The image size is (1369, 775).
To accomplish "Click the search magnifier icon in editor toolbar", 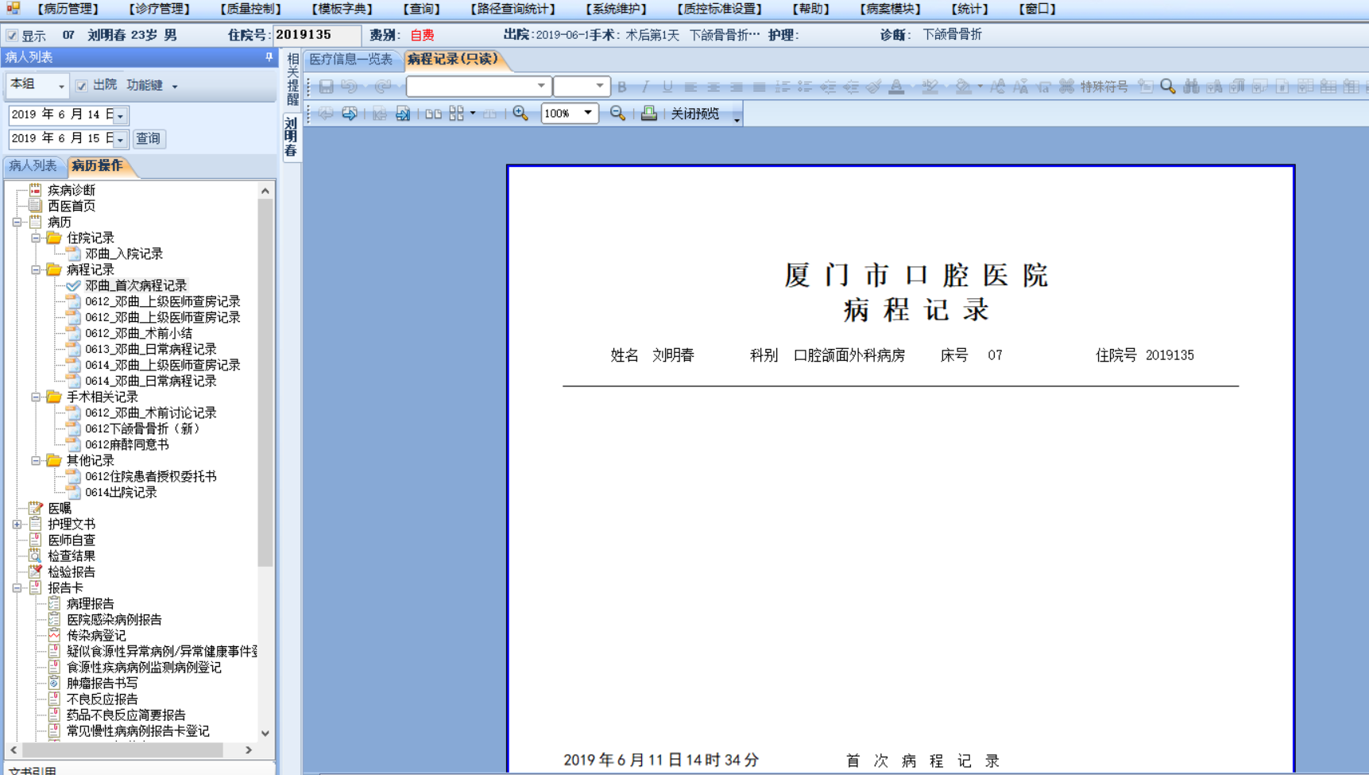I will coord(1167,87).
